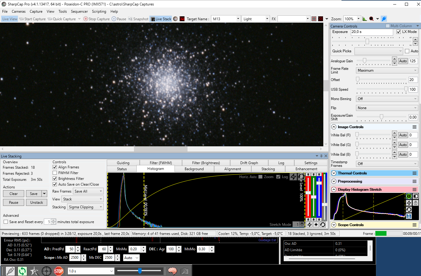The image size is (421, 276).
Task: Enable the FWHM Filter checkbox
Action: 55,173
